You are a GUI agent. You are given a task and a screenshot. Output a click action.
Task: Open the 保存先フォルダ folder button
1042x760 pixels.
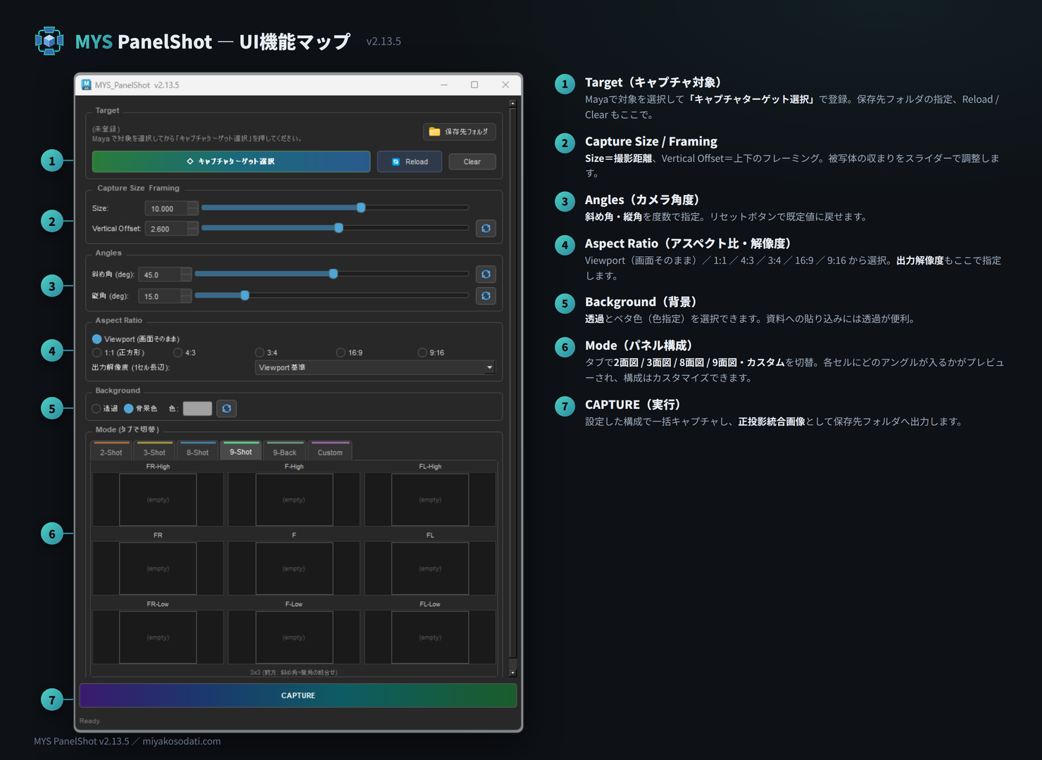[x=460, y=132]
